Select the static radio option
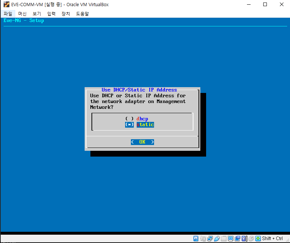 click(x=140, y=124)
